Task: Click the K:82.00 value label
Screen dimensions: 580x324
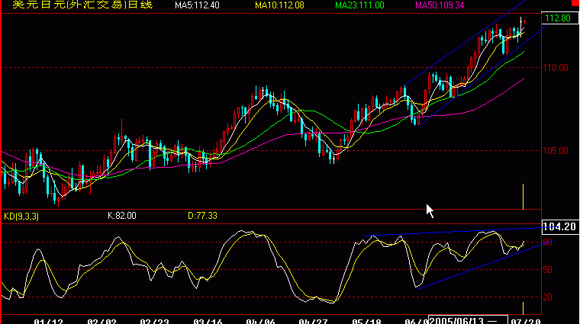Action: pyautogui.click(x=121, y=216)
